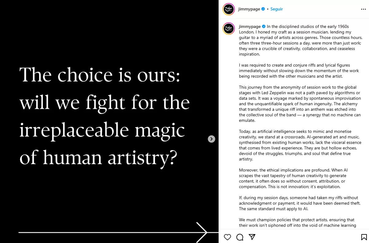Click the profile avatar beside the caption

(x=228, y=29)
